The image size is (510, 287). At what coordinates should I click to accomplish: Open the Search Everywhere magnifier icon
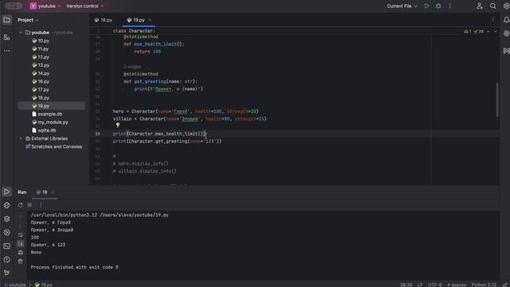click(493, 6)
